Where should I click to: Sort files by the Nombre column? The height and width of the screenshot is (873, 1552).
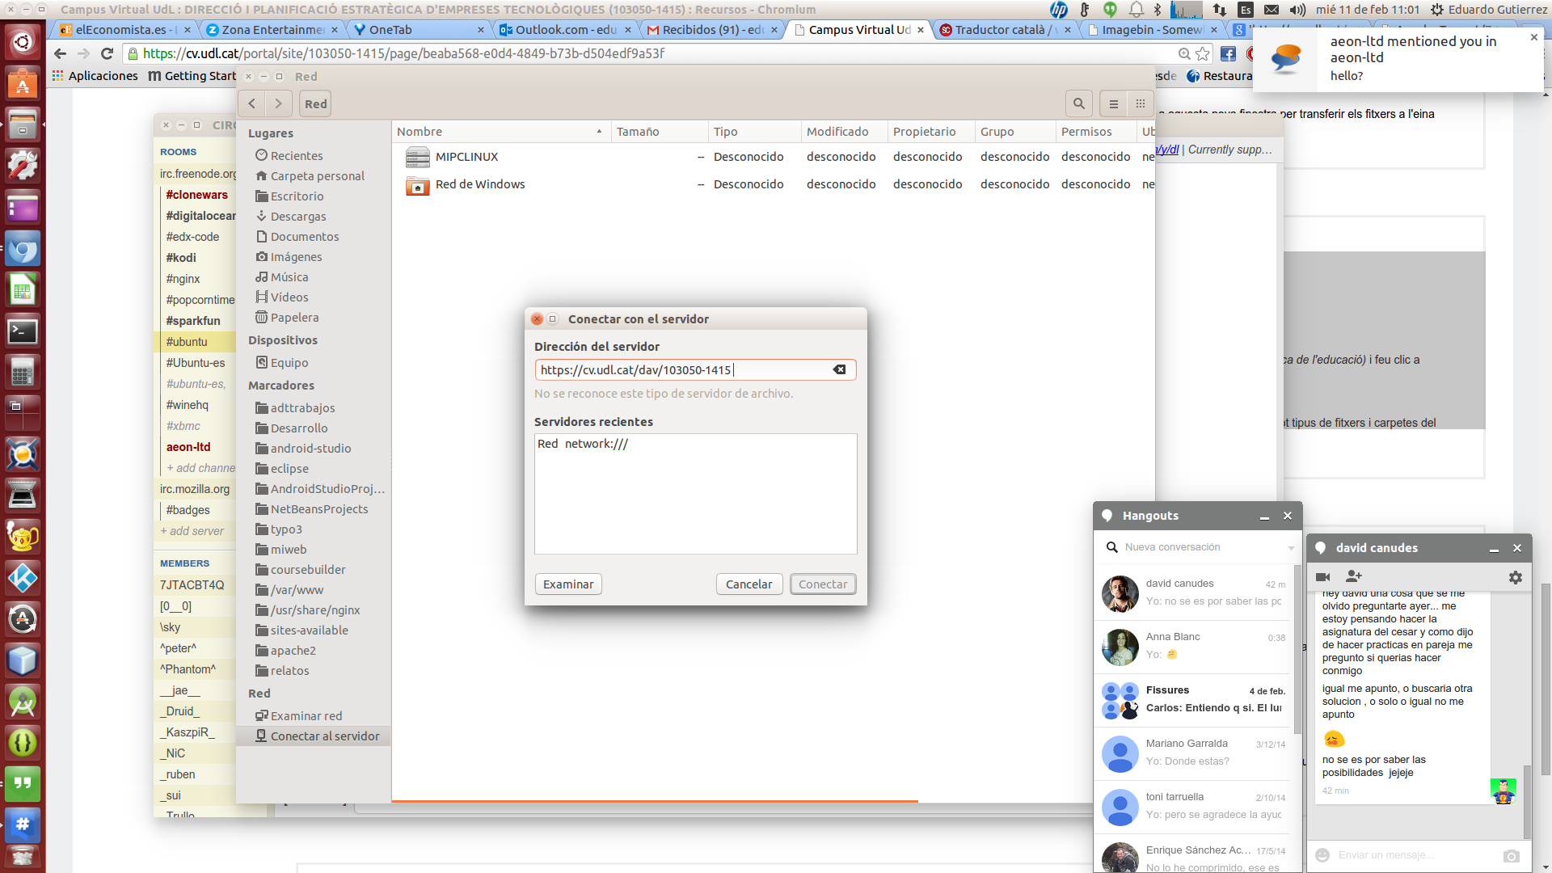(x=500, y=132)
